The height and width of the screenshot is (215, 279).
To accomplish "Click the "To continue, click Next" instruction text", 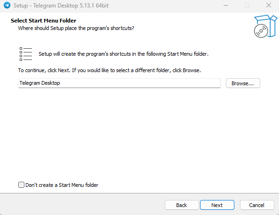I will (109, 70).
